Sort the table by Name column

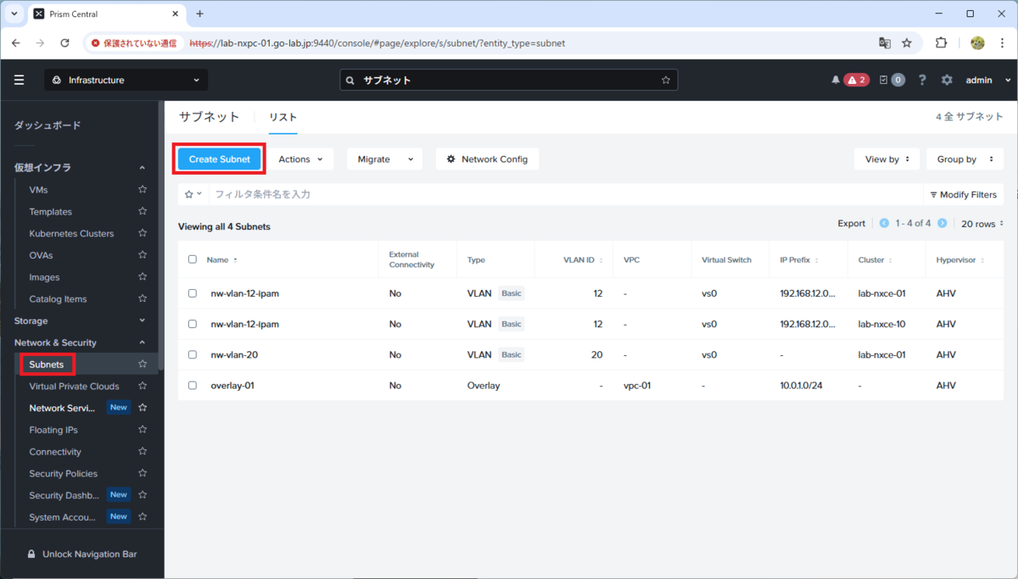[222, 259]
